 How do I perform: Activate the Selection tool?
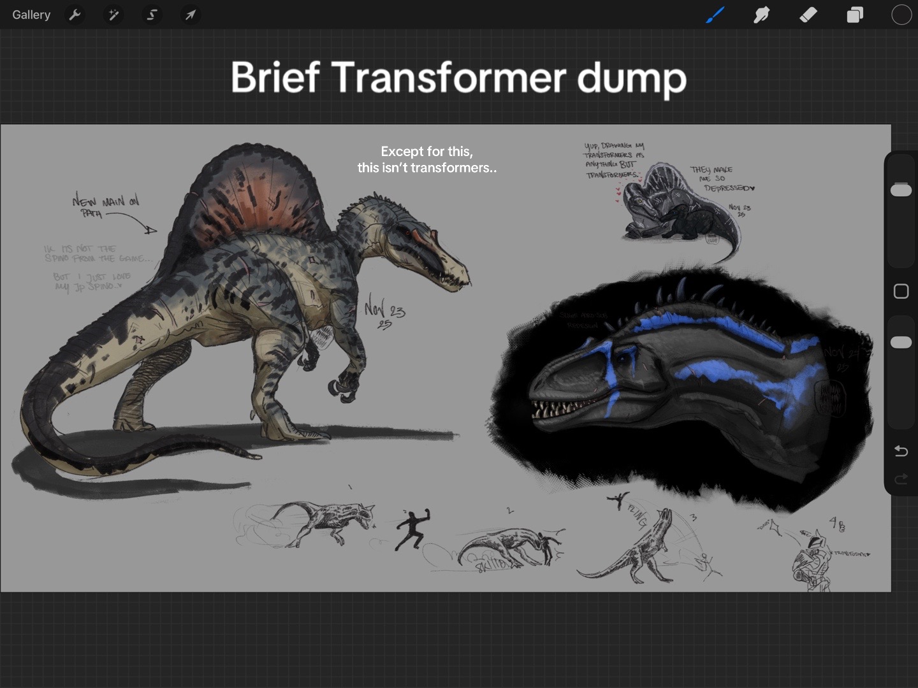click(x=152, y=15)
